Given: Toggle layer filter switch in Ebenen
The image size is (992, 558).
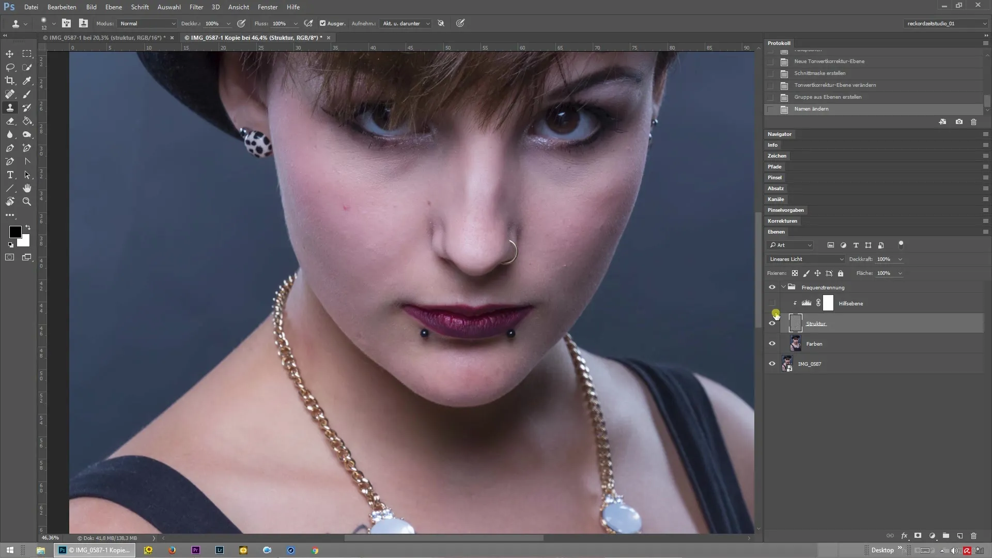Looking at the screenshot, I should [x=901, y=244].
